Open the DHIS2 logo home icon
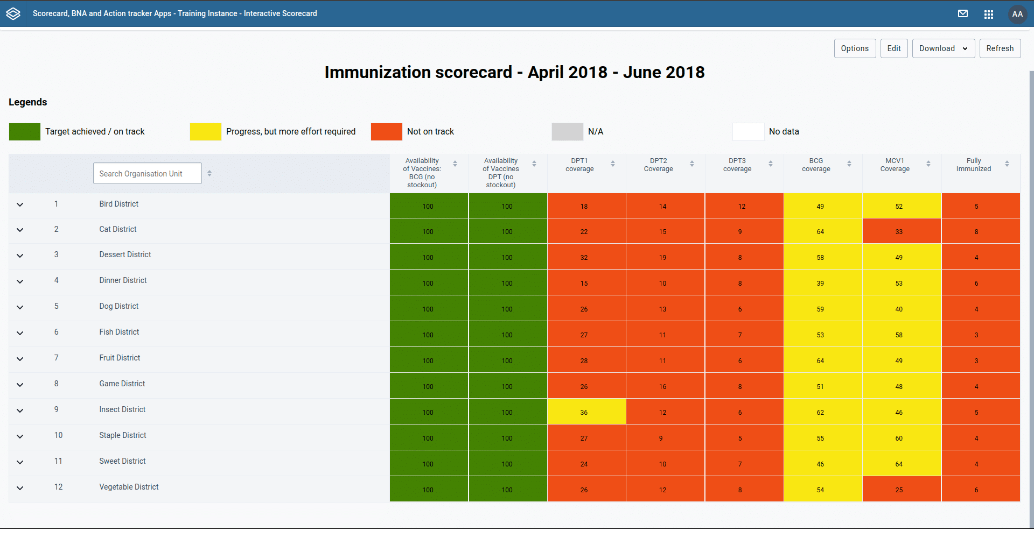The height and width of the screenshot is (552, 1034). pyautogui.click(x=13, y=13)
